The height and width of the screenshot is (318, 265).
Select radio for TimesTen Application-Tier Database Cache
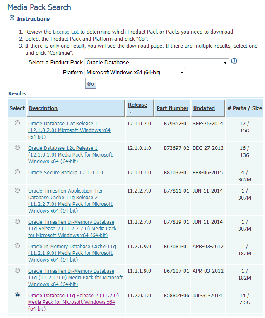[x=17, y=190]
